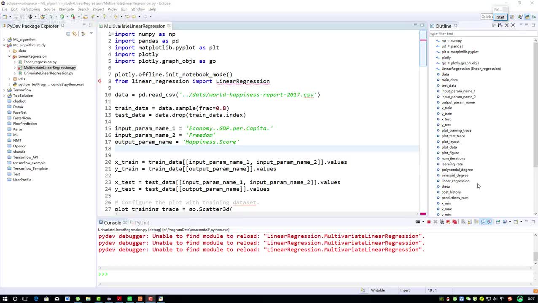Open the Refactoring menu
The height and width of the screenshot is (303, 538).
[x=30, y=9]
